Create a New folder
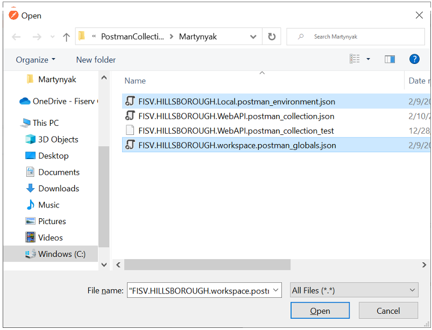This screenshot has height=330, width=432. [96, 60]
